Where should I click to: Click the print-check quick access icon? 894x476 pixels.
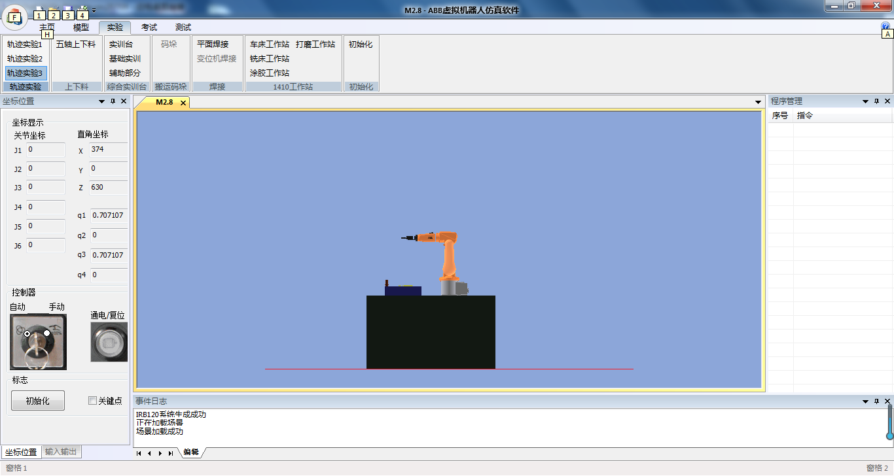pyautogui.click(x=82, y=10)
